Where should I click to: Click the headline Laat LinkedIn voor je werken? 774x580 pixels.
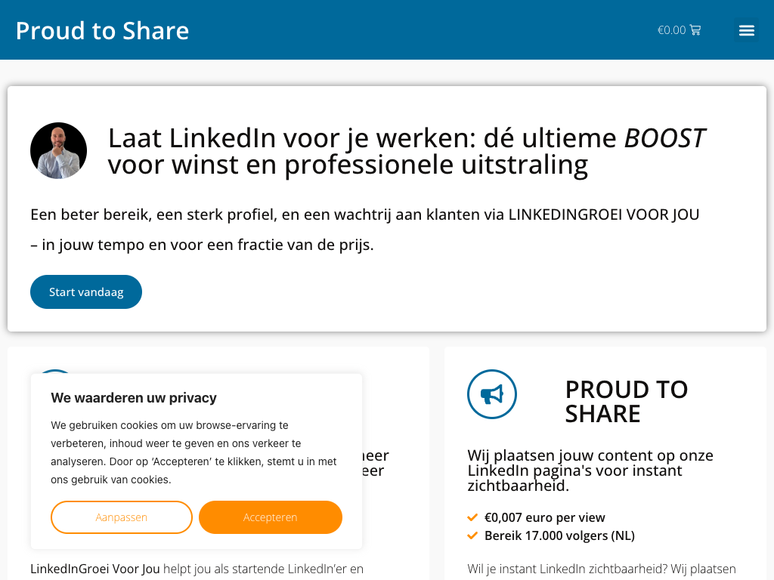click(x=407, y=151)
